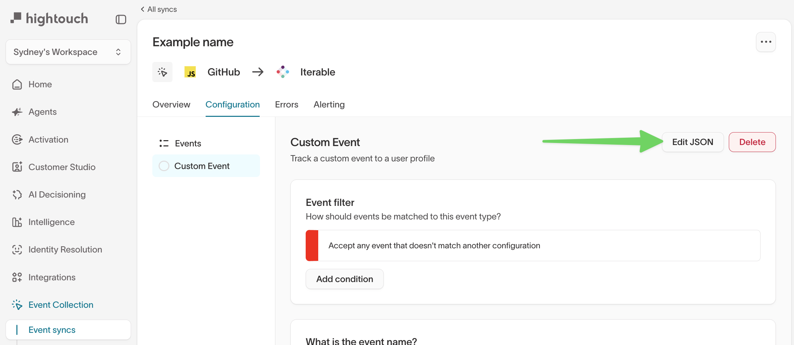This screenshot has width=794, height=345.
Task: Switch to the Alerting tab
Action: coord(329,104)
